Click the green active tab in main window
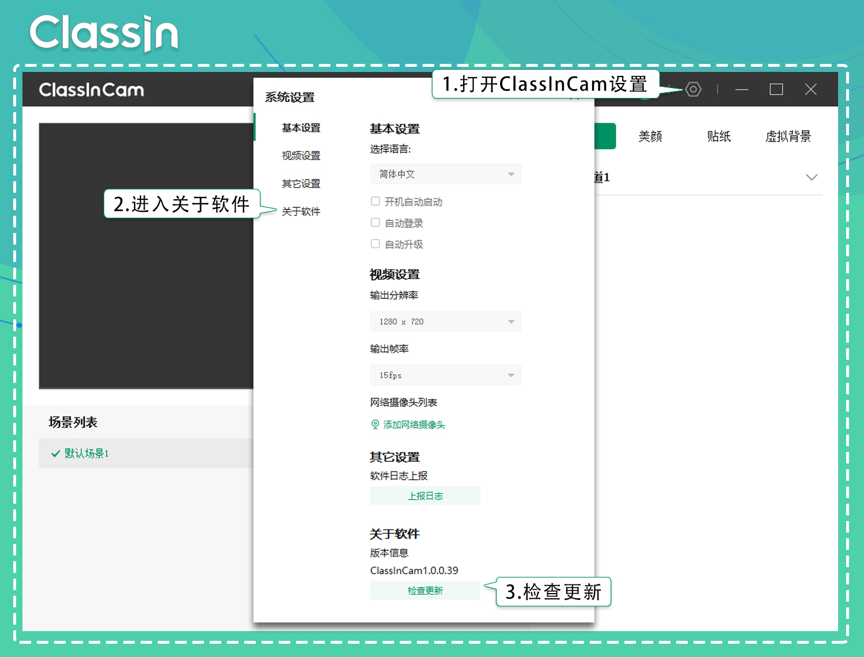The image size is (864, 657). [605, 136]
